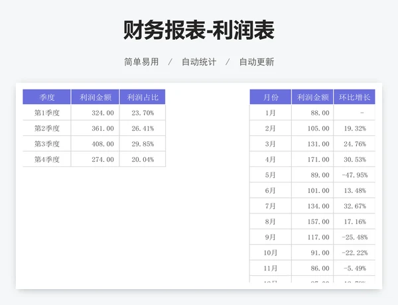Click the 101.00 profit cell
The height and width of the screenshot is (305, 398).
click(312, 190)
